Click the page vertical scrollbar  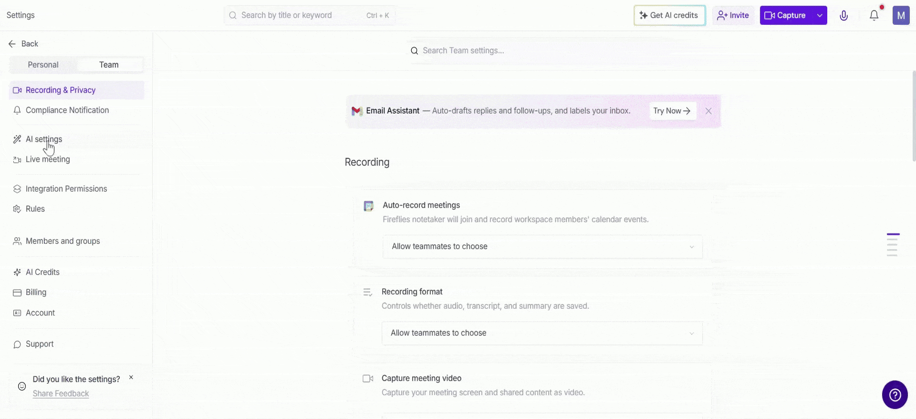(x=914, y=116)
